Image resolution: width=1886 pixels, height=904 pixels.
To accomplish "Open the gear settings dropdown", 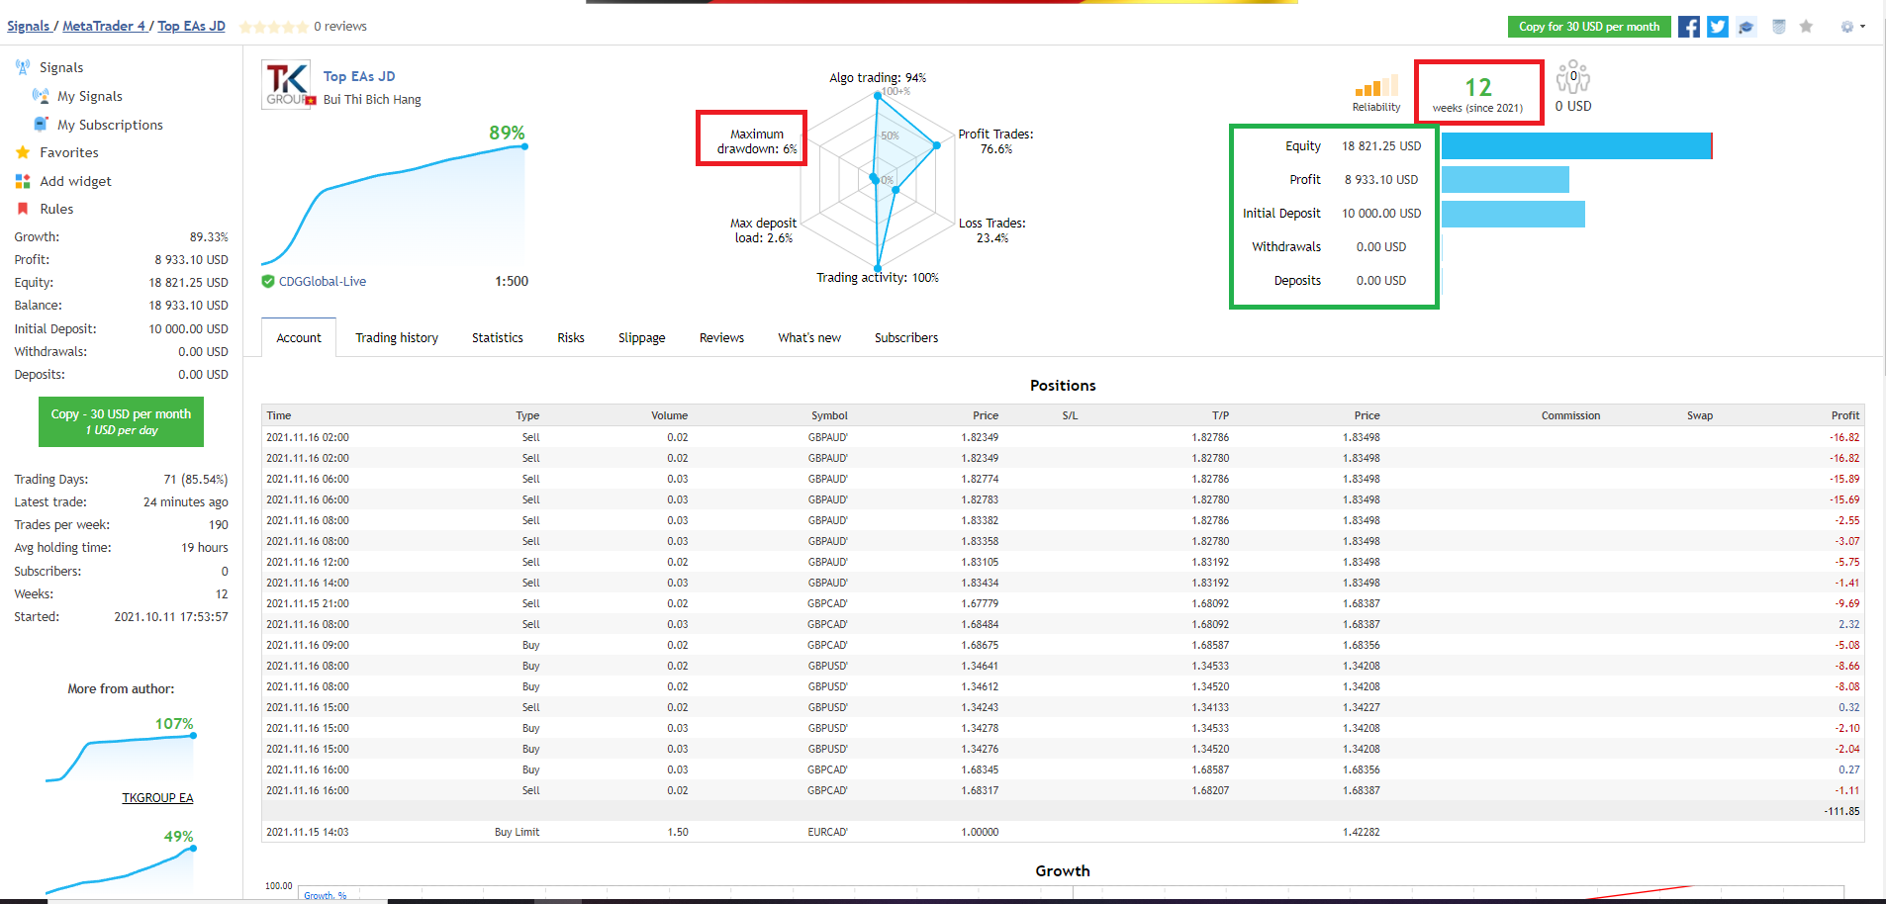I will (1852, 27).
